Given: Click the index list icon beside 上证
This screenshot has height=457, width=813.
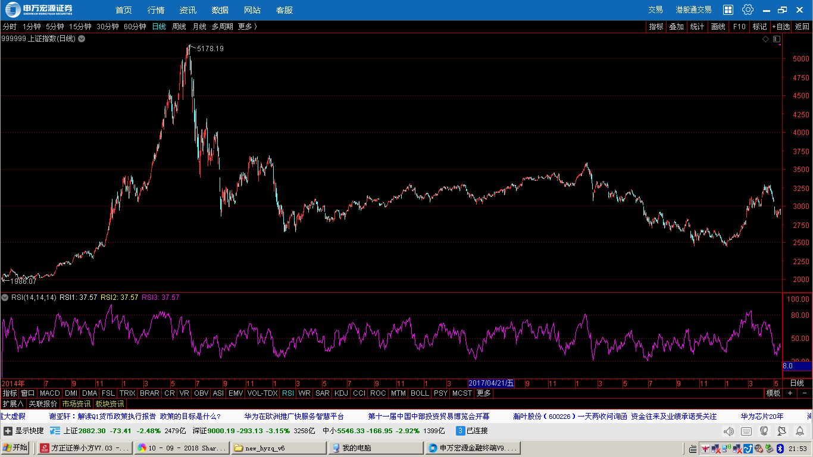Looking at the screenshot, I should tap(55, 431).
